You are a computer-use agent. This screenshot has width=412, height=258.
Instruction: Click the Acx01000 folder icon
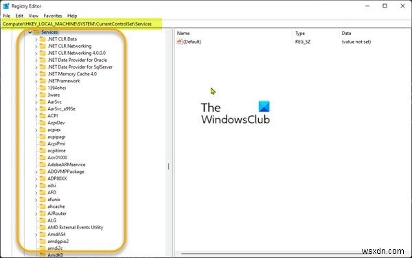coord(43,158)
